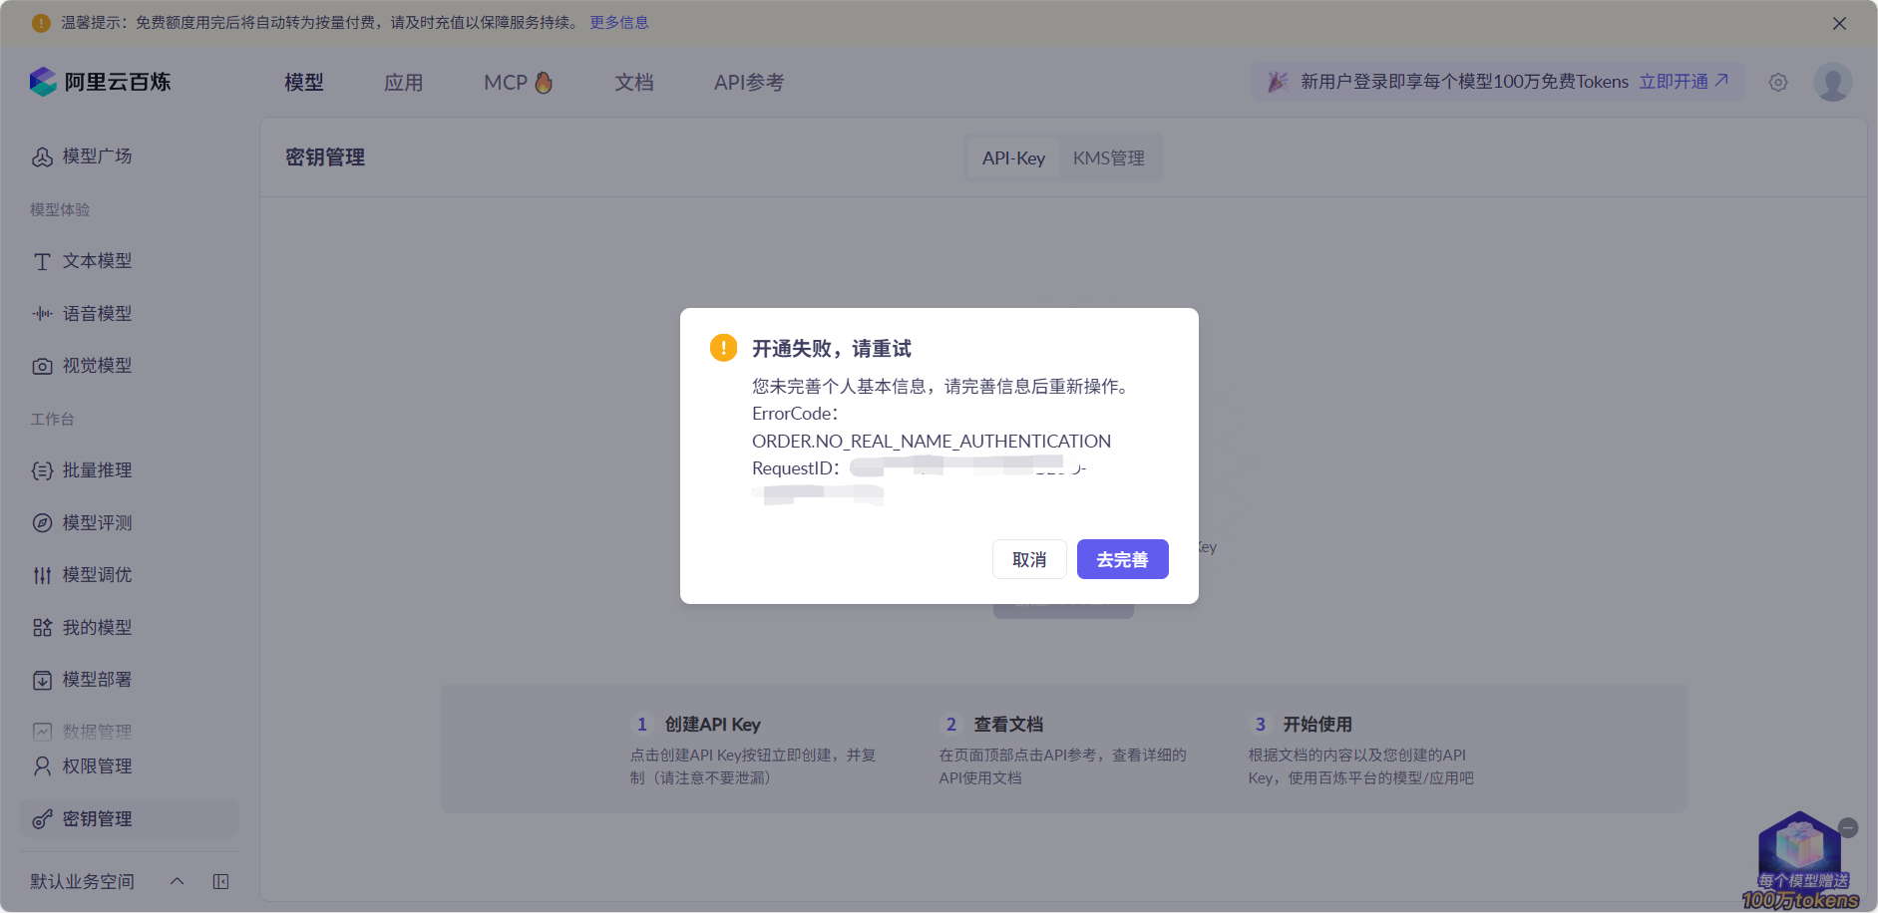1878x913 pixels.
Task: Switch to the KMS管理 tab
Action: pos(1109,157)
